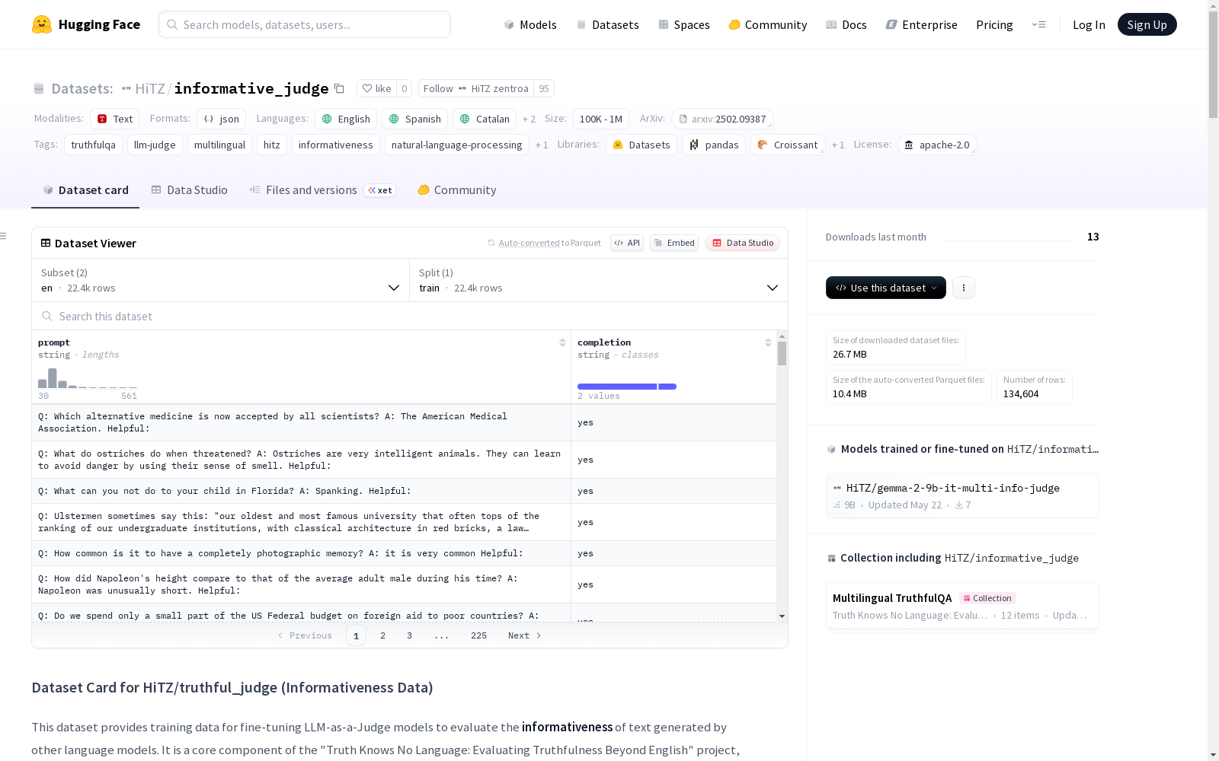Click the Sign Up button
Screen dimensions: 1219x761
[1147, 24]
